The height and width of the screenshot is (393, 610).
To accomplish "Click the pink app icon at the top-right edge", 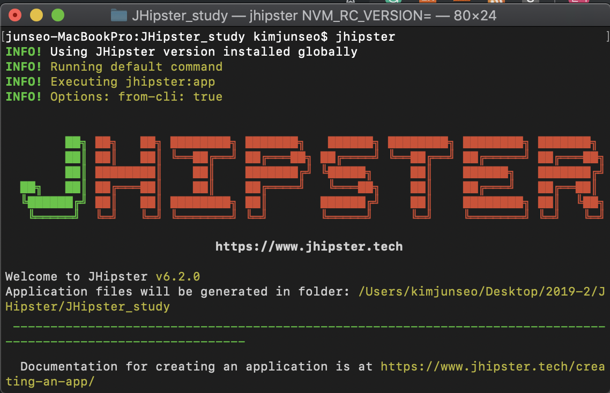I will [579, 3].
